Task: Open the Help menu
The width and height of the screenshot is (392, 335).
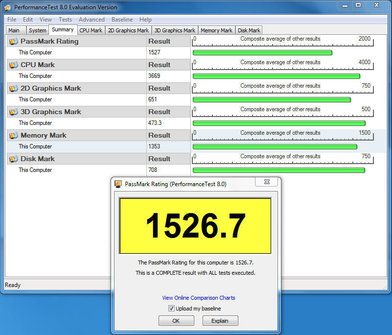Action: point(145,20)
